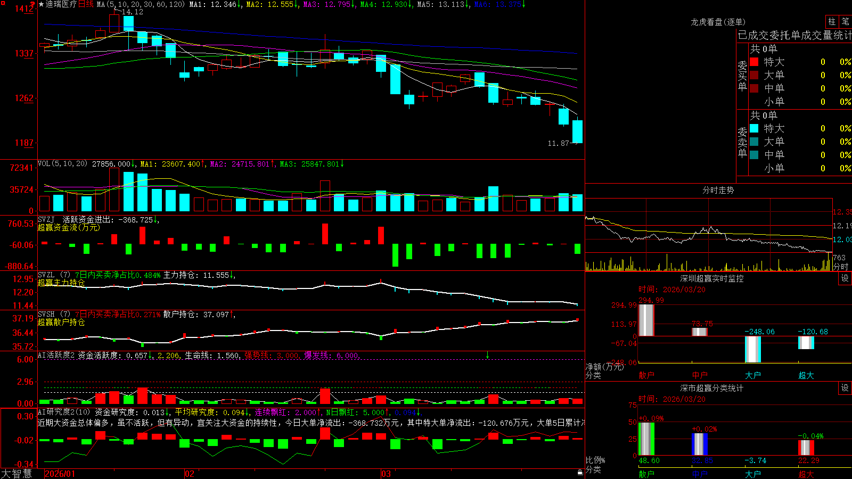Click the 小单 row under 委卖单

pos(800,168)
